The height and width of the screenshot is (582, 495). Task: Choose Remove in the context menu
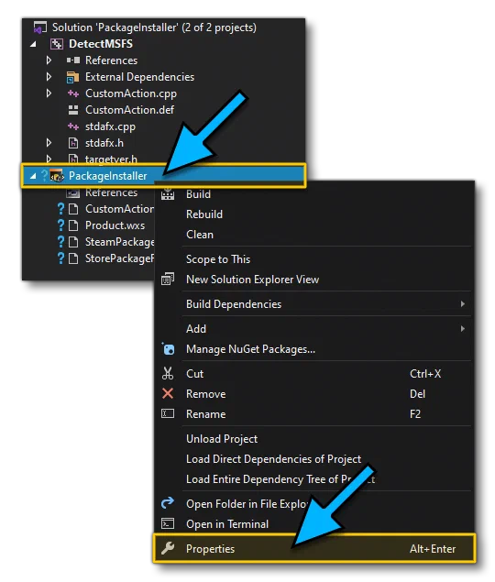tap(315, 394)
